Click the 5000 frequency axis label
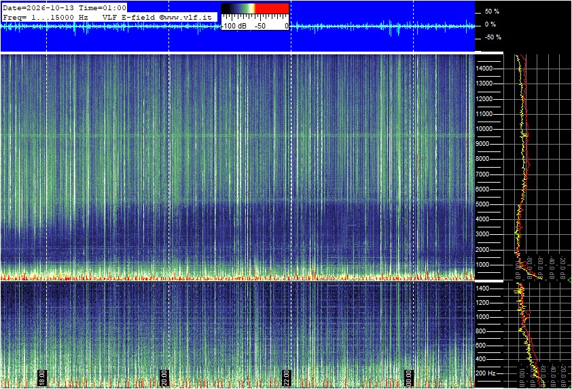Viewport: 572px width, 389px height. click(x=482, y=204)
